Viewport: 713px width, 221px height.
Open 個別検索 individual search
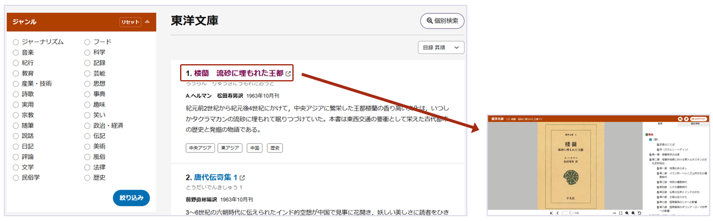(442, 21)
